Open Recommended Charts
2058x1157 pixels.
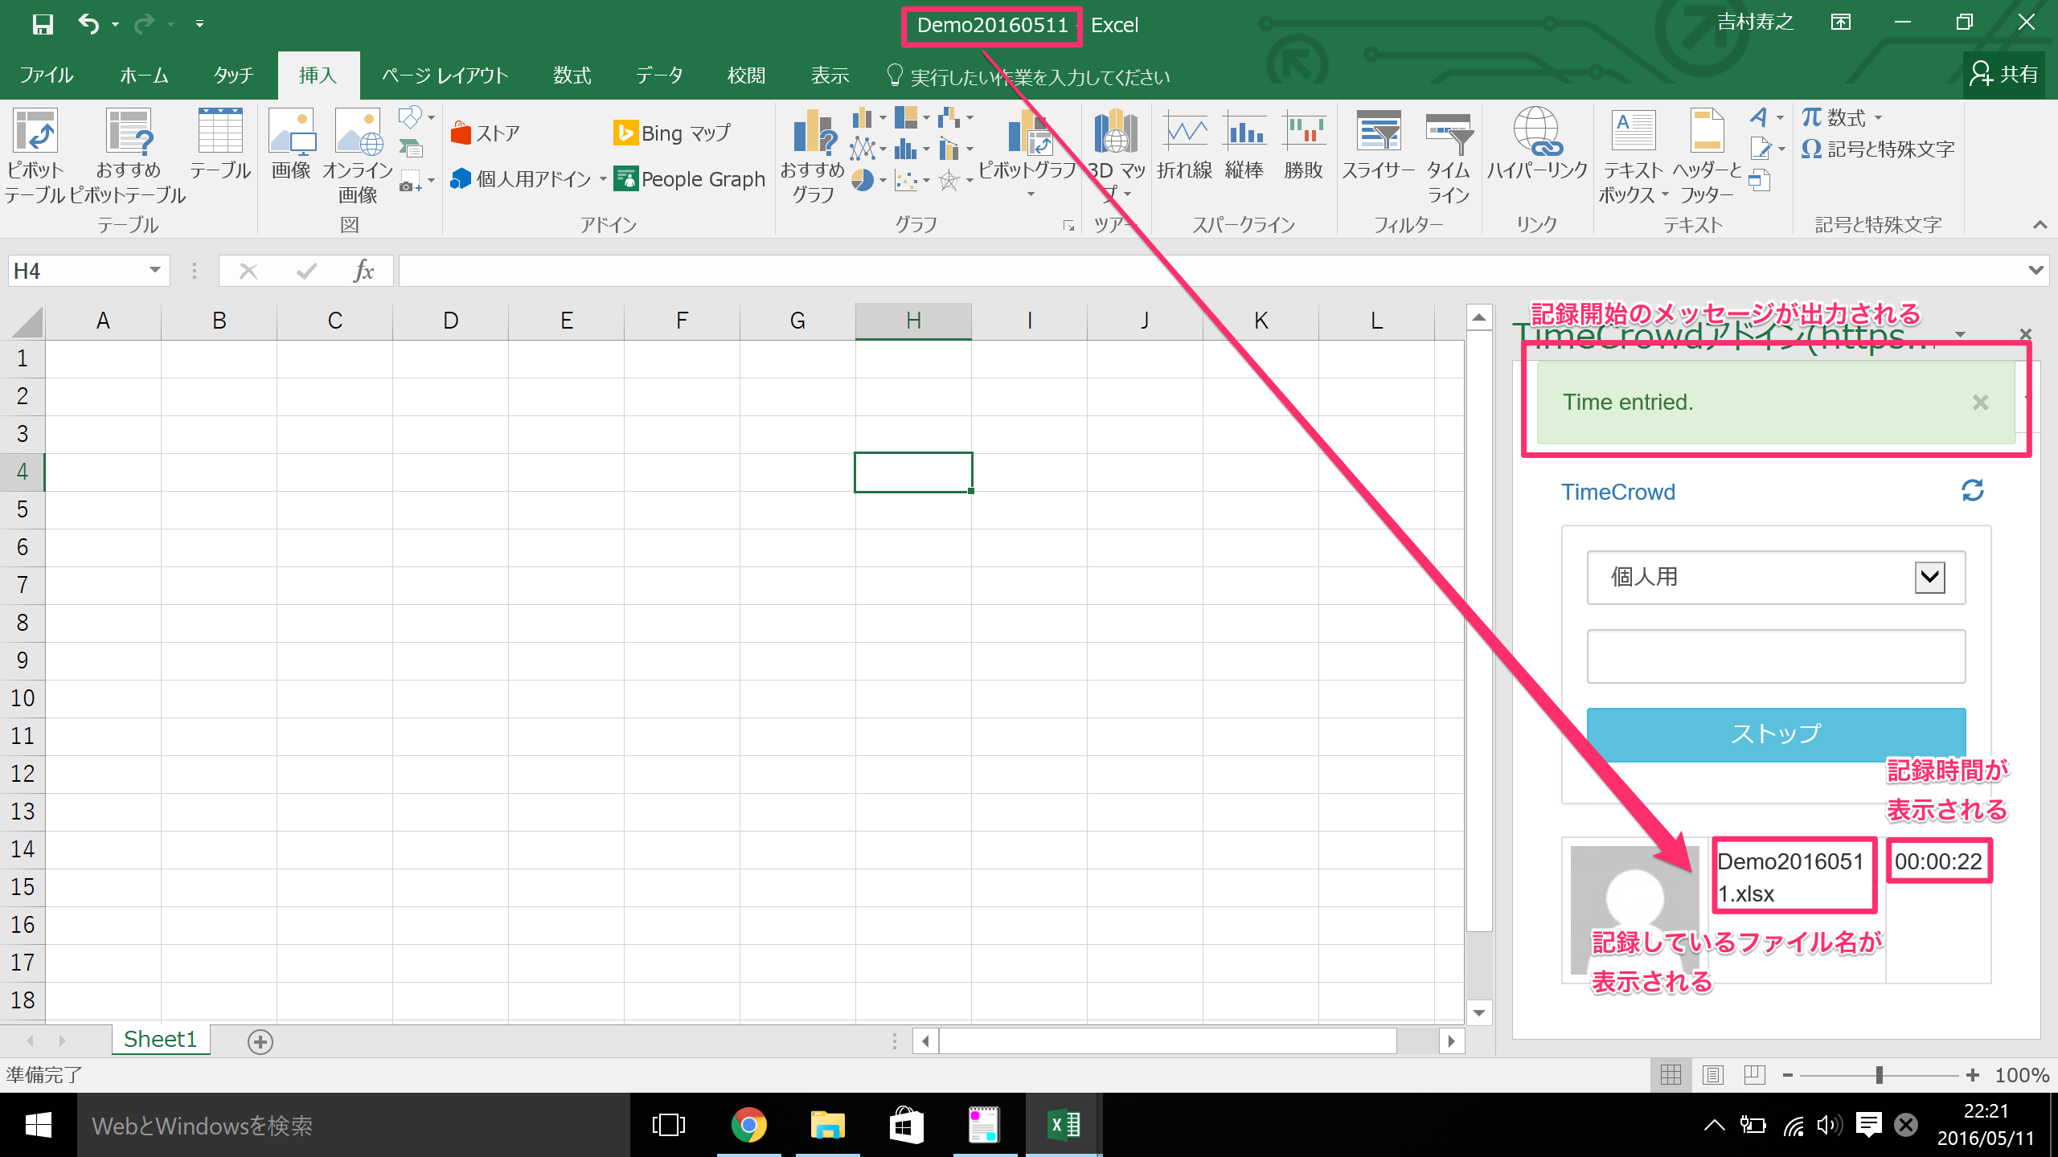click(x=813, y=156)
